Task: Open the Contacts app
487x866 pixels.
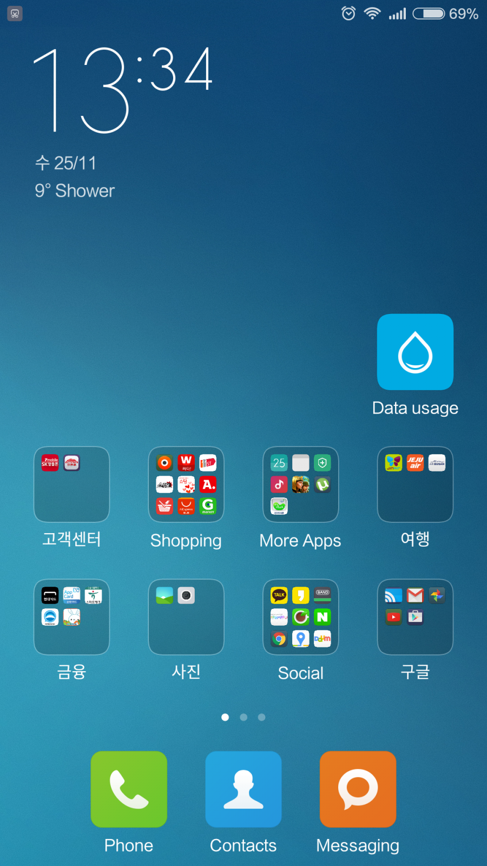Action: 243,789
